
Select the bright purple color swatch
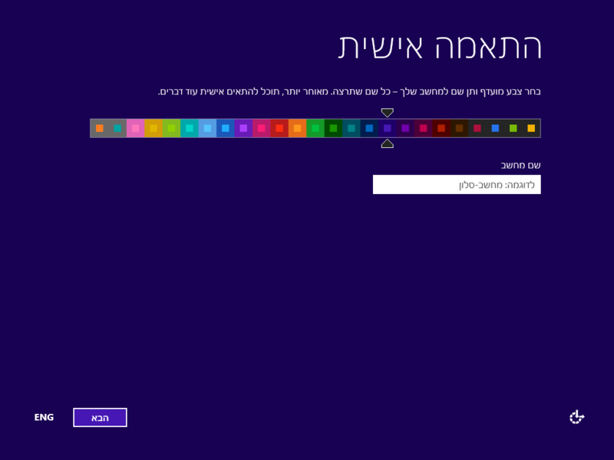(243, 128)
